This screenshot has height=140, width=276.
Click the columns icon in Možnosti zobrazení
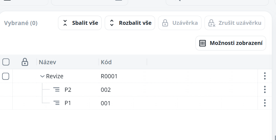click(x=203, y=43)
